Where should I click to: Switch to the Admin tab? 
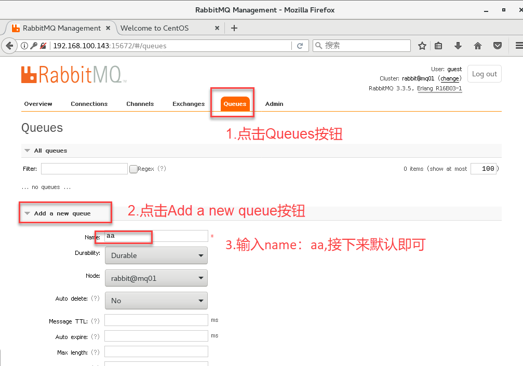(274, 104)
